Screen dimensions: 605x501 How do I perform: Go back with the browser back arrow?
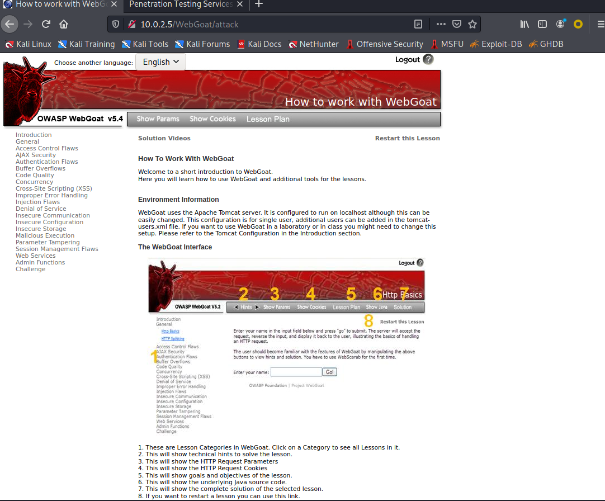10,24
